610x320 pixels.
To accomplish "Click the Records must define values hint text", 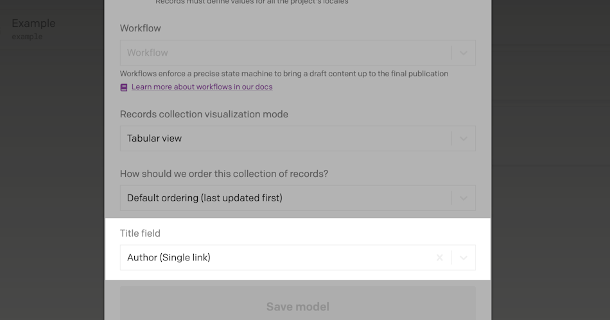I will (x=252, y=2).
